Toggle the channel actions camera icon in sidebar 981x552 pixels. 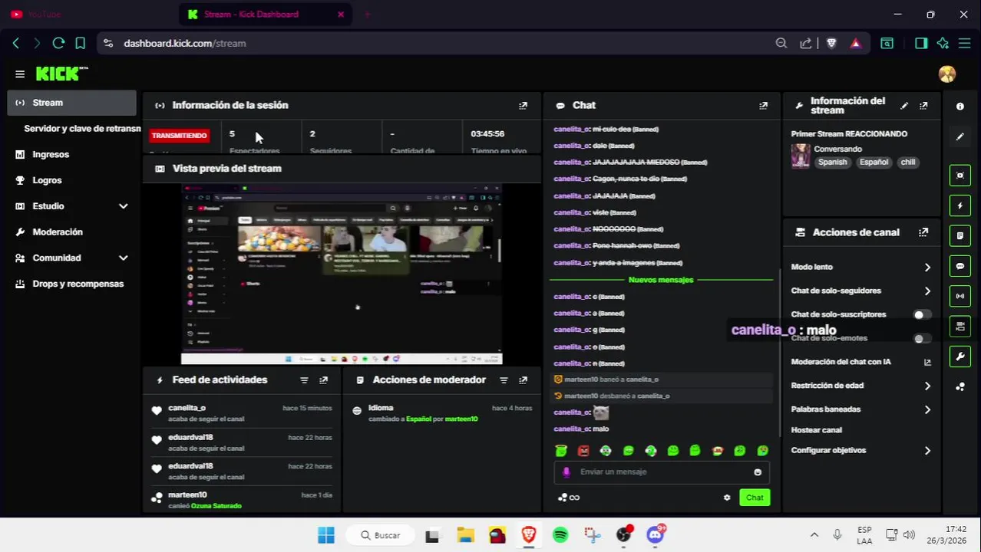960,326
